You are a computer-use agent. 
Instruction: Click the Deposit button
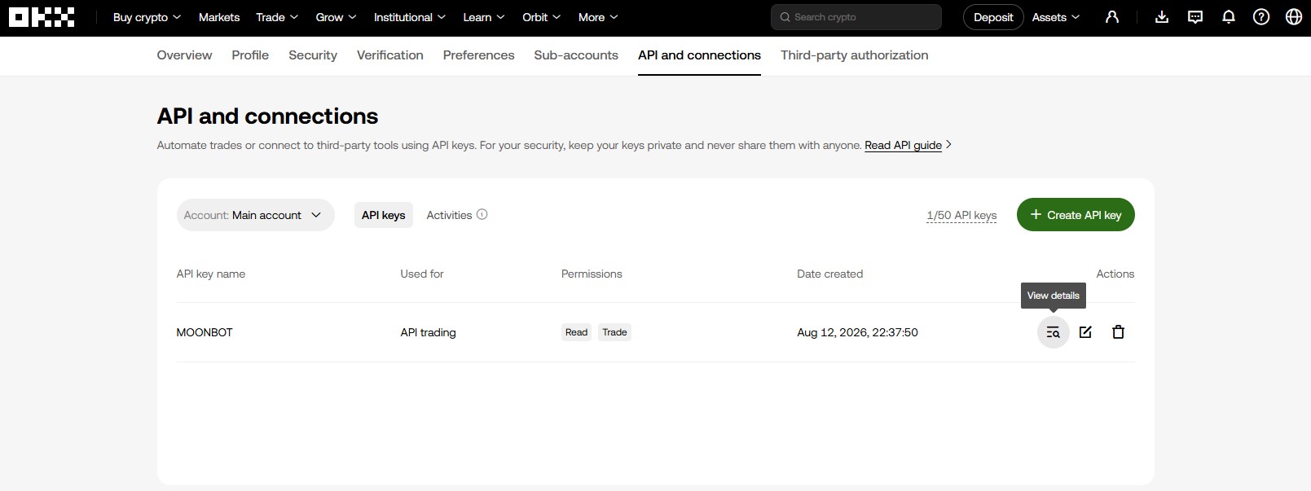pyautogui.click(x=993, y=17)
